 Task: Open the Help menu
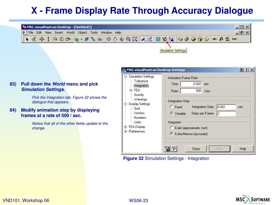[x=118, y=33]
